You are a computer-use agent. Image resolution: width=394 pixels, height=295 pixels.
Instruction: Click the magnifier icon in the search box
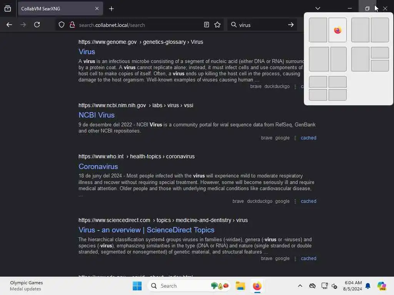(234, 25)
